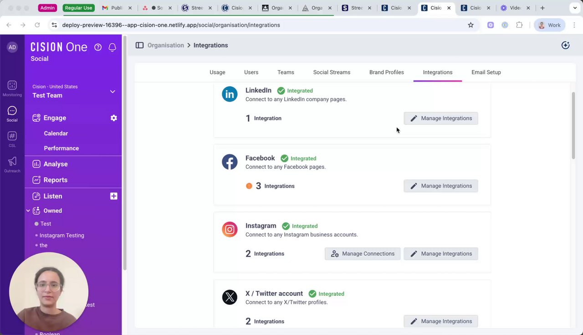Click the LinkedIn logo icon

tap(230, 94)
